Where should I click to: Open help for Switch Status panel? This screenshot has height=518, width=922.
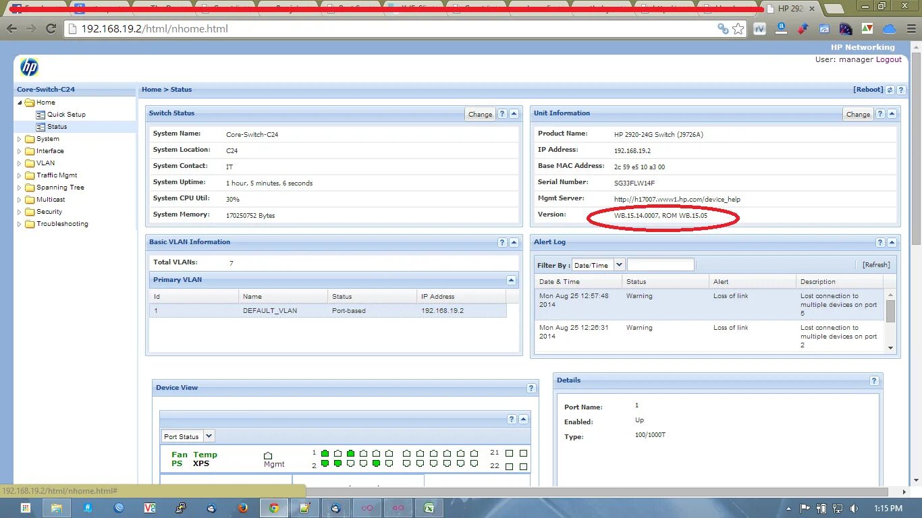(x=502, y=114)
